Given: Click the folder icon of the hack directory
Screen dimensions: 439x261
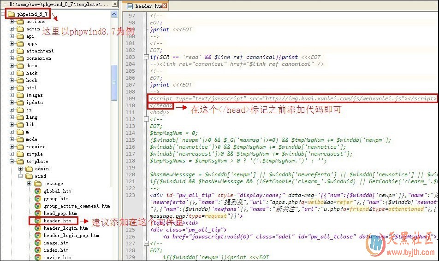Looking at the screenshot, I should 20,73.
